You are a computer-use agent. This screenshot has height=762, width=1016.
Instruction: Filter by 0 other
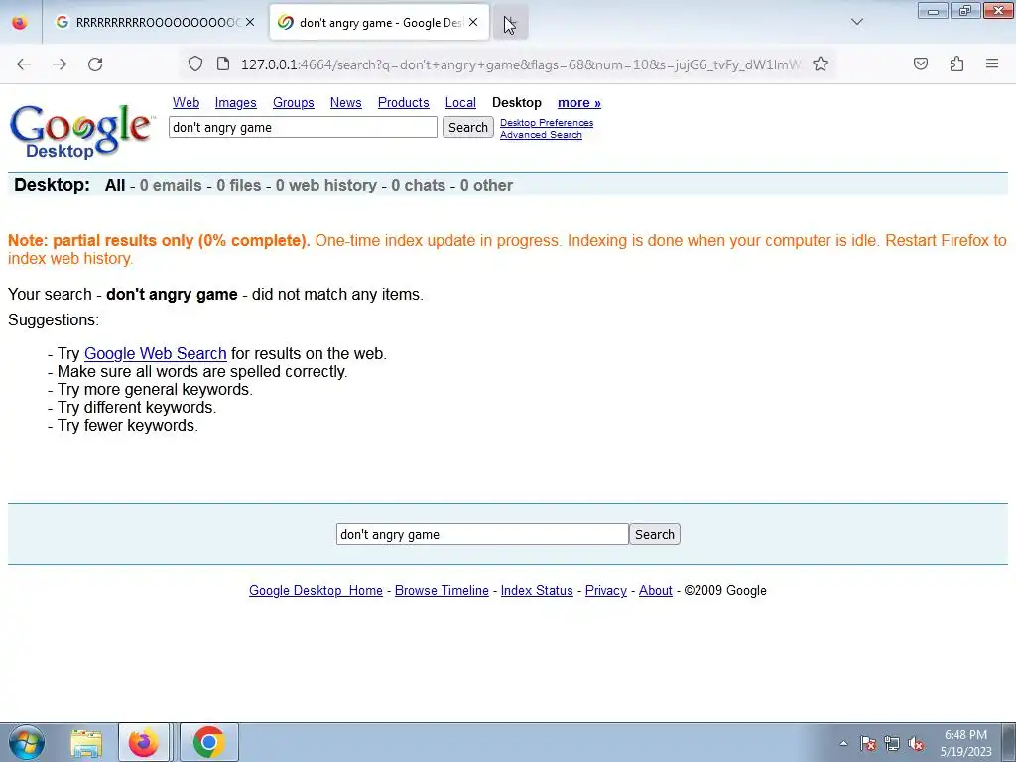(486, 186)
